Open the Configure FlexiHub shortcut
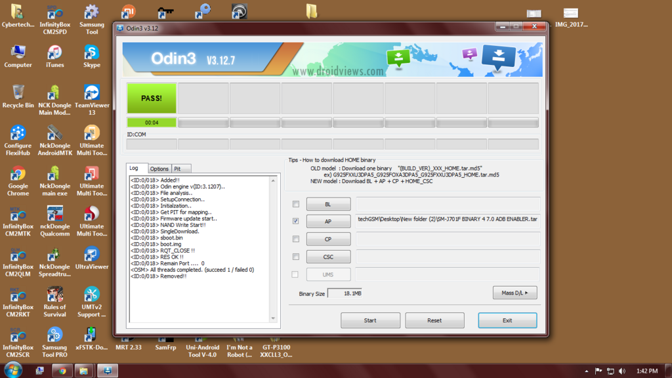 click(x=18, y=140)
